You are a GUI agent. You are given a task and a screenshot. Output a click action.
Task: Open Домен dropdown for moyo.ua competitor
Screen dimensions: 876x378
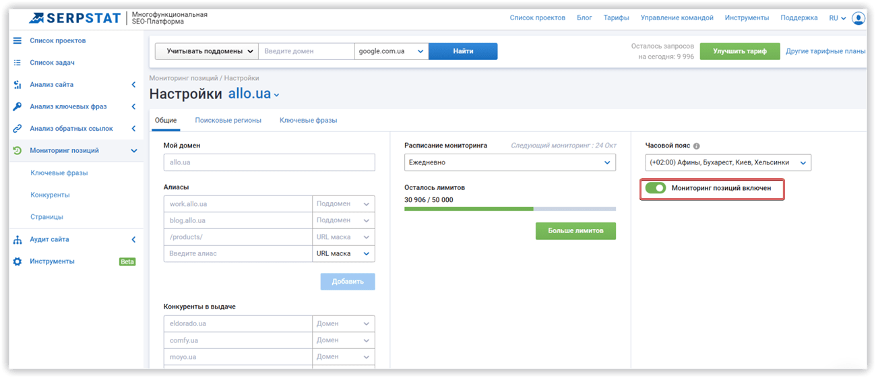(x=344, y=357)
